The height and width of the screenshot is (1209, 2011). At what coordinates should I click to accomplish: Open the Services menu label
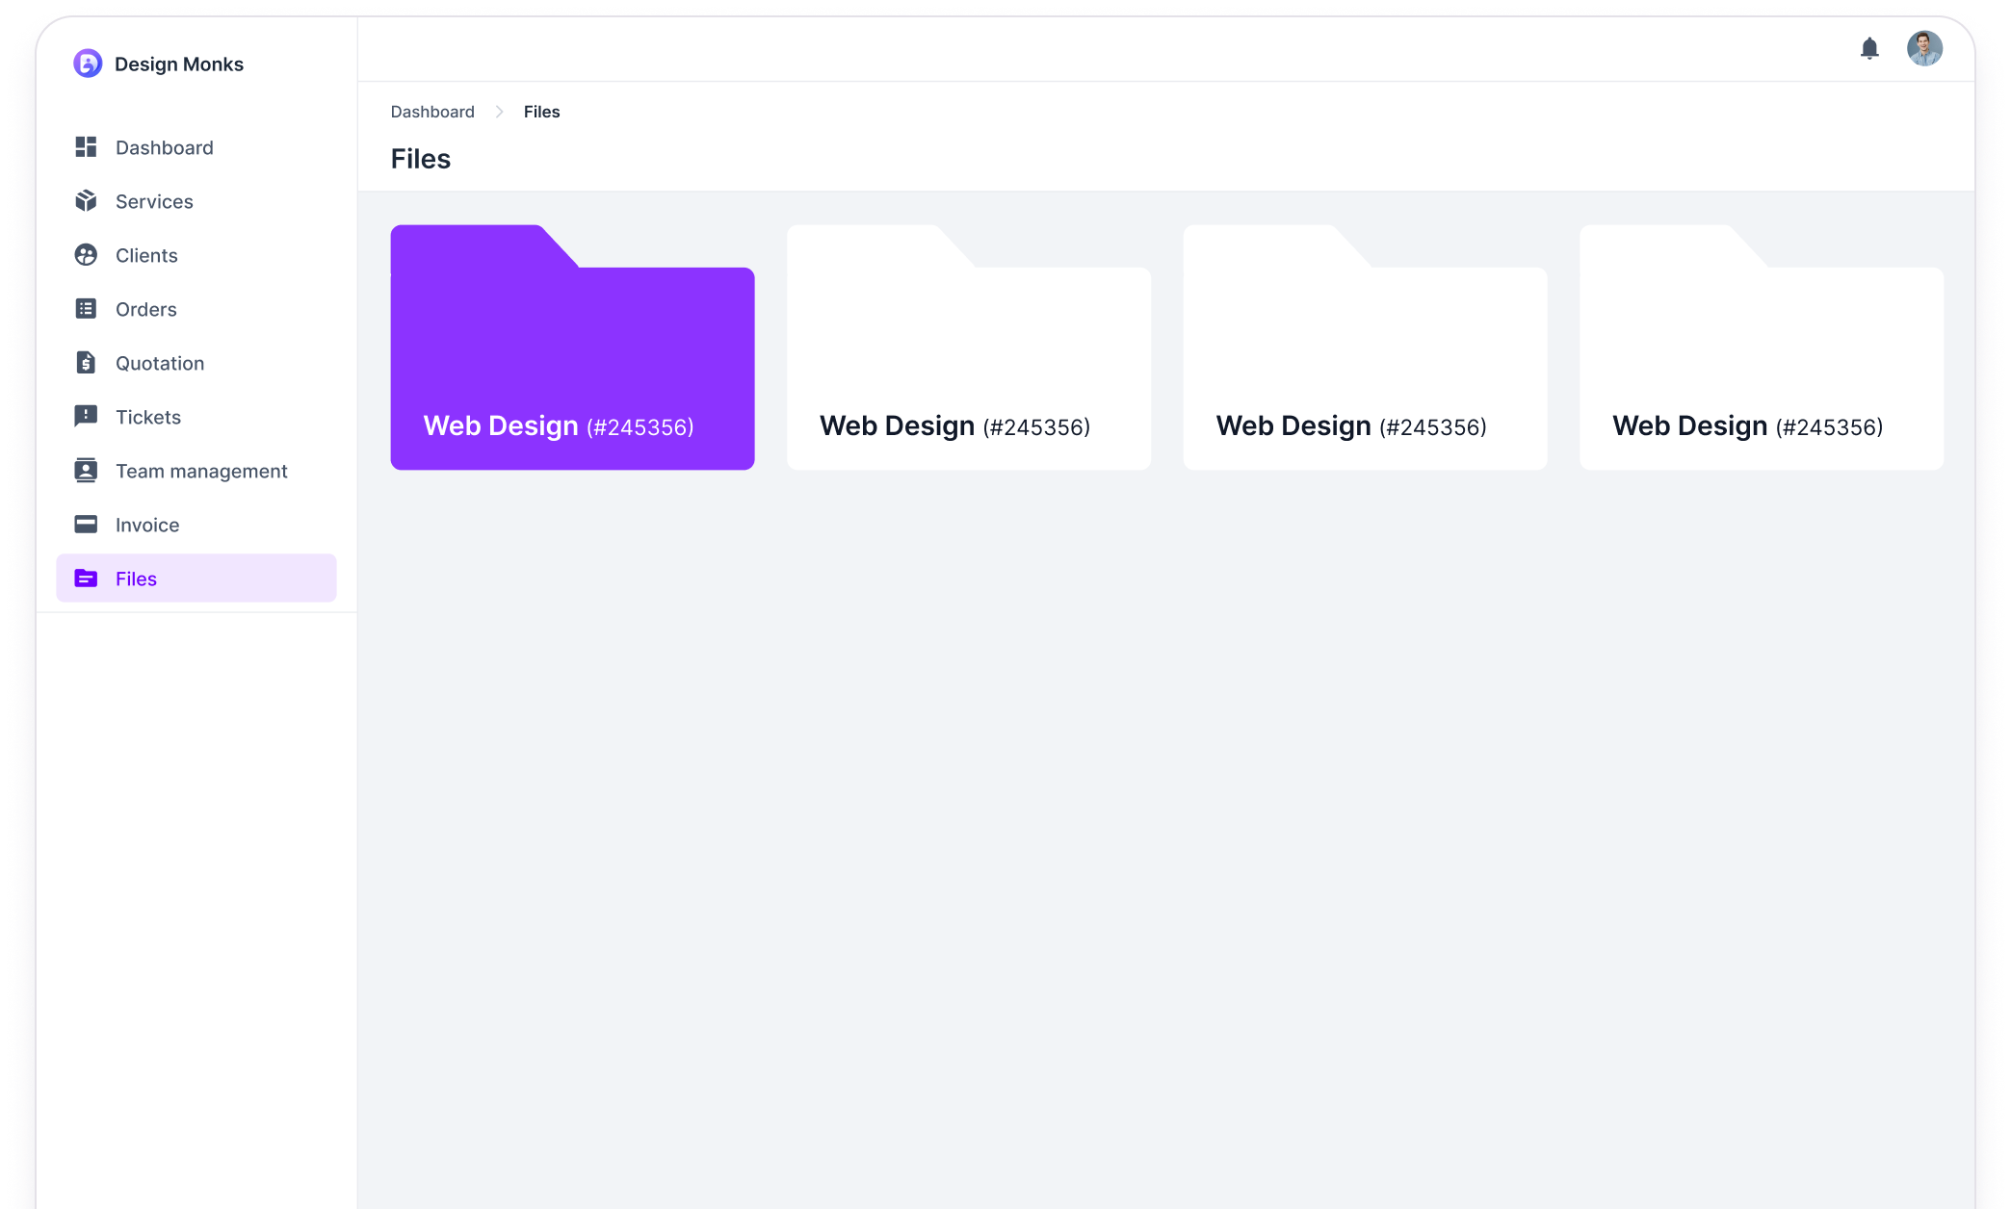click(x=154, y=201)
